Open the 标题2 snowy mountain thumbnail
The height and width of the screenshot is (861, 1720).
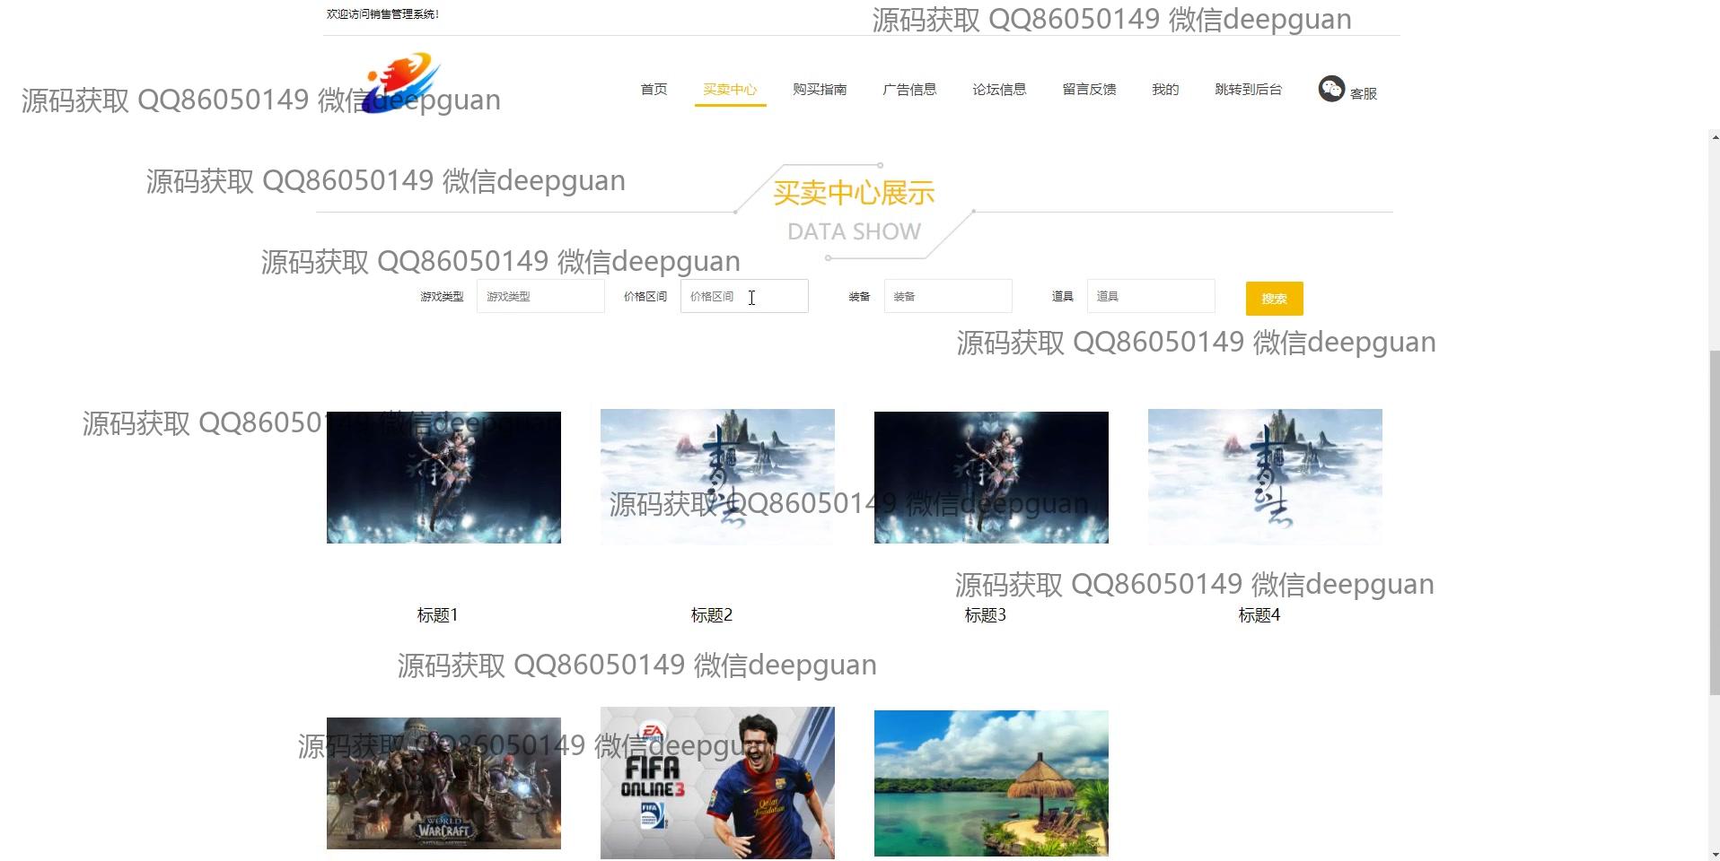pos(717,476)
